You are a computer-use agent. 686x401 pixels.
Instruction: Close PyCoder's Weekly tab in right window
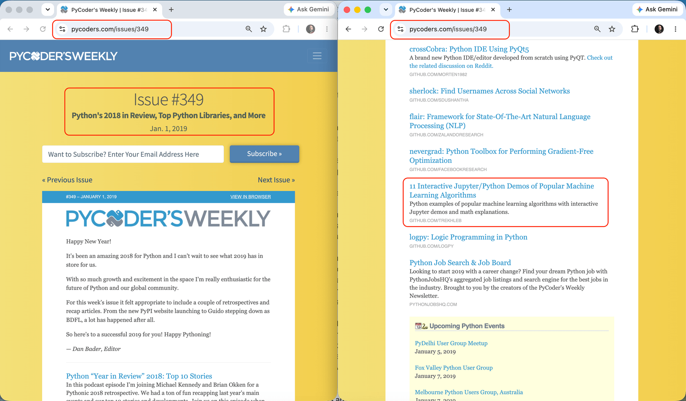[493, 10]
